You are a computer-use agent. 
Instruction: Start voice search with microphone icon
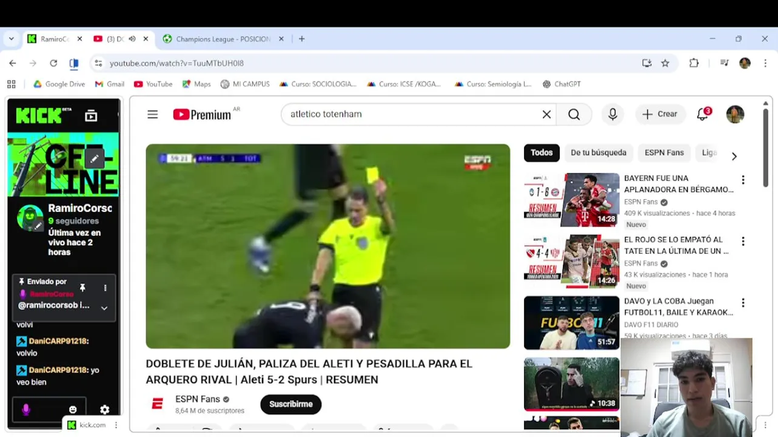612,114
